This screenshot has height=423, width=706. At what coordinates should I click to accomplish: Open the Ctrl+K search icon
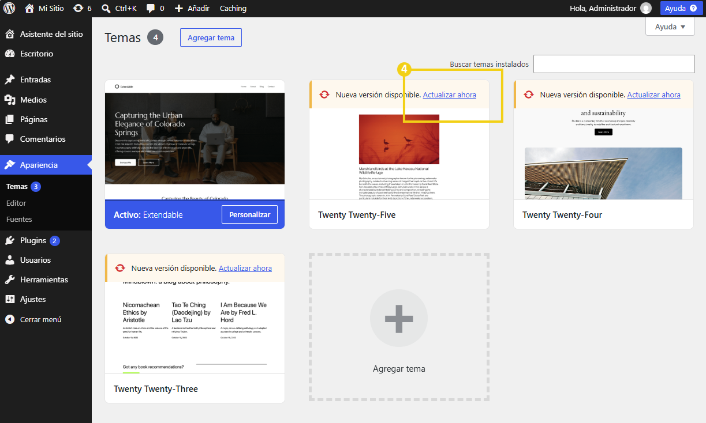click(106, 8)
